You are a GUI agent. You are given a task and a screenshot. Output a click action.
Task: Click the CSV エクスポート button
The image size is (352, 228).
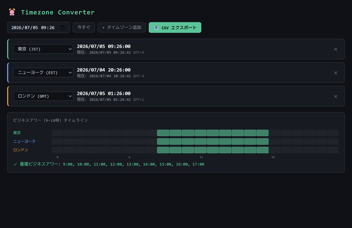point(175,28)
